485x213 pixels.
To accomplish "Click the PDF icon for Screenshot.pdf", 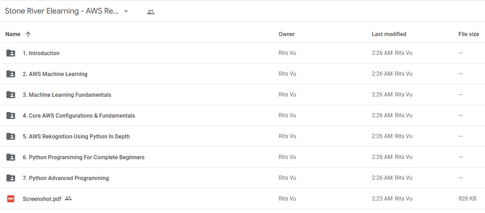I will point(11,199).
